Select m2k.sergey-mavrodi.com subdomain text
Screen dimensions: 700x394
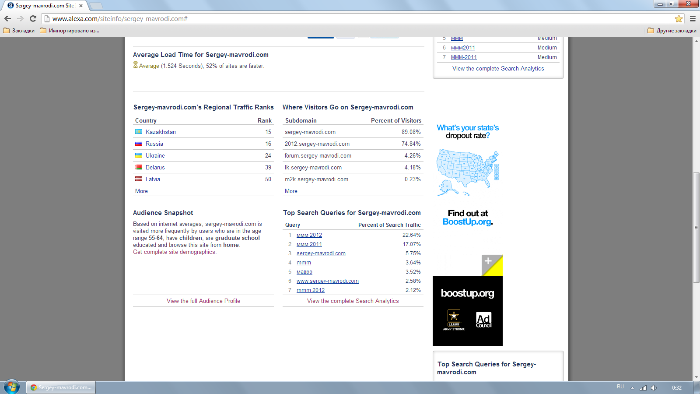pyautogui.click(x=316, y=179)
